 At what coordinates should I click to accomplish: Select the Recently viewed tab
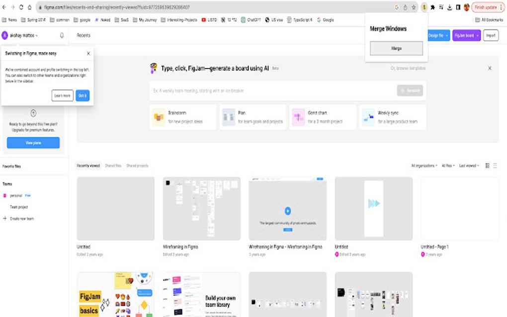tap(88, 165)
